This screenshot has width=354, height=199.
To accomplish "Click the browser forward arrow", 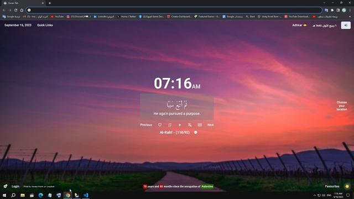I will pyautogui.click(x=10, y=10).
